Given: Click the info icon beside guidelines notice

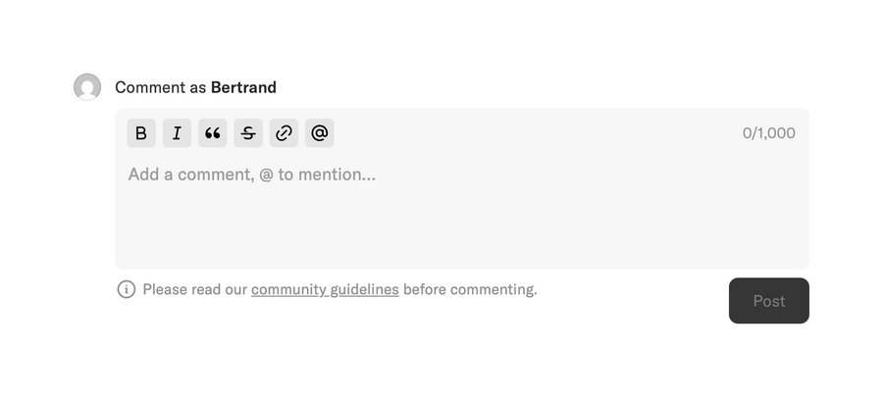Looking at the screenshot, I should (x=127, y=289).
